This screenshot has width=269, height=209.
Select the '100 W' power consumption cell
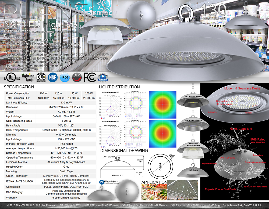point(43,93)
